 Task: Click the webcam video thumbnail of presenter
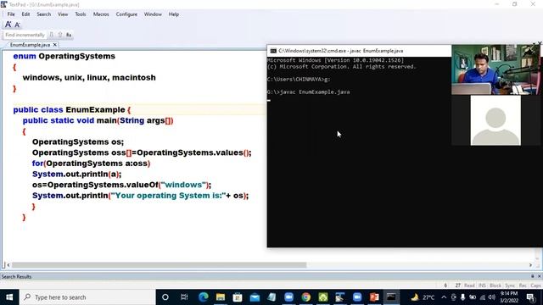pos(495,69)
